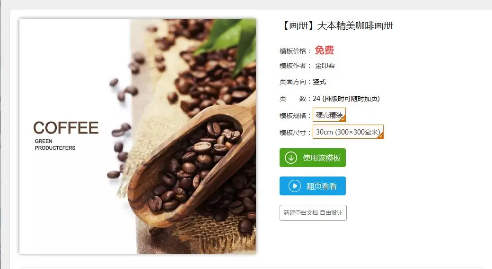The height and width of the screenshot is (269, 492).
Task: Click the orange checkmark on 30cm size option
Action: point(380,135)
